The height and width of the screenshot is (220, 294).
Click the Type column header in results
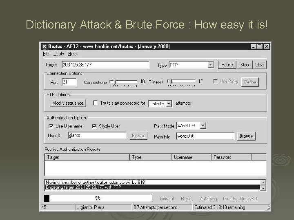150,157
